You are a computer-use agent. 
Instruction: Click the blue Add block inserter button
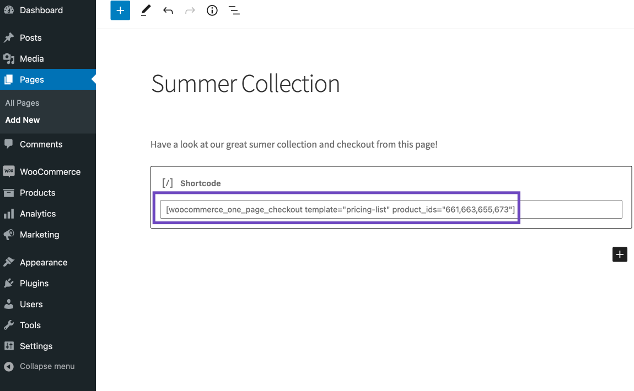pyautogui.click(x=120, y=10)
